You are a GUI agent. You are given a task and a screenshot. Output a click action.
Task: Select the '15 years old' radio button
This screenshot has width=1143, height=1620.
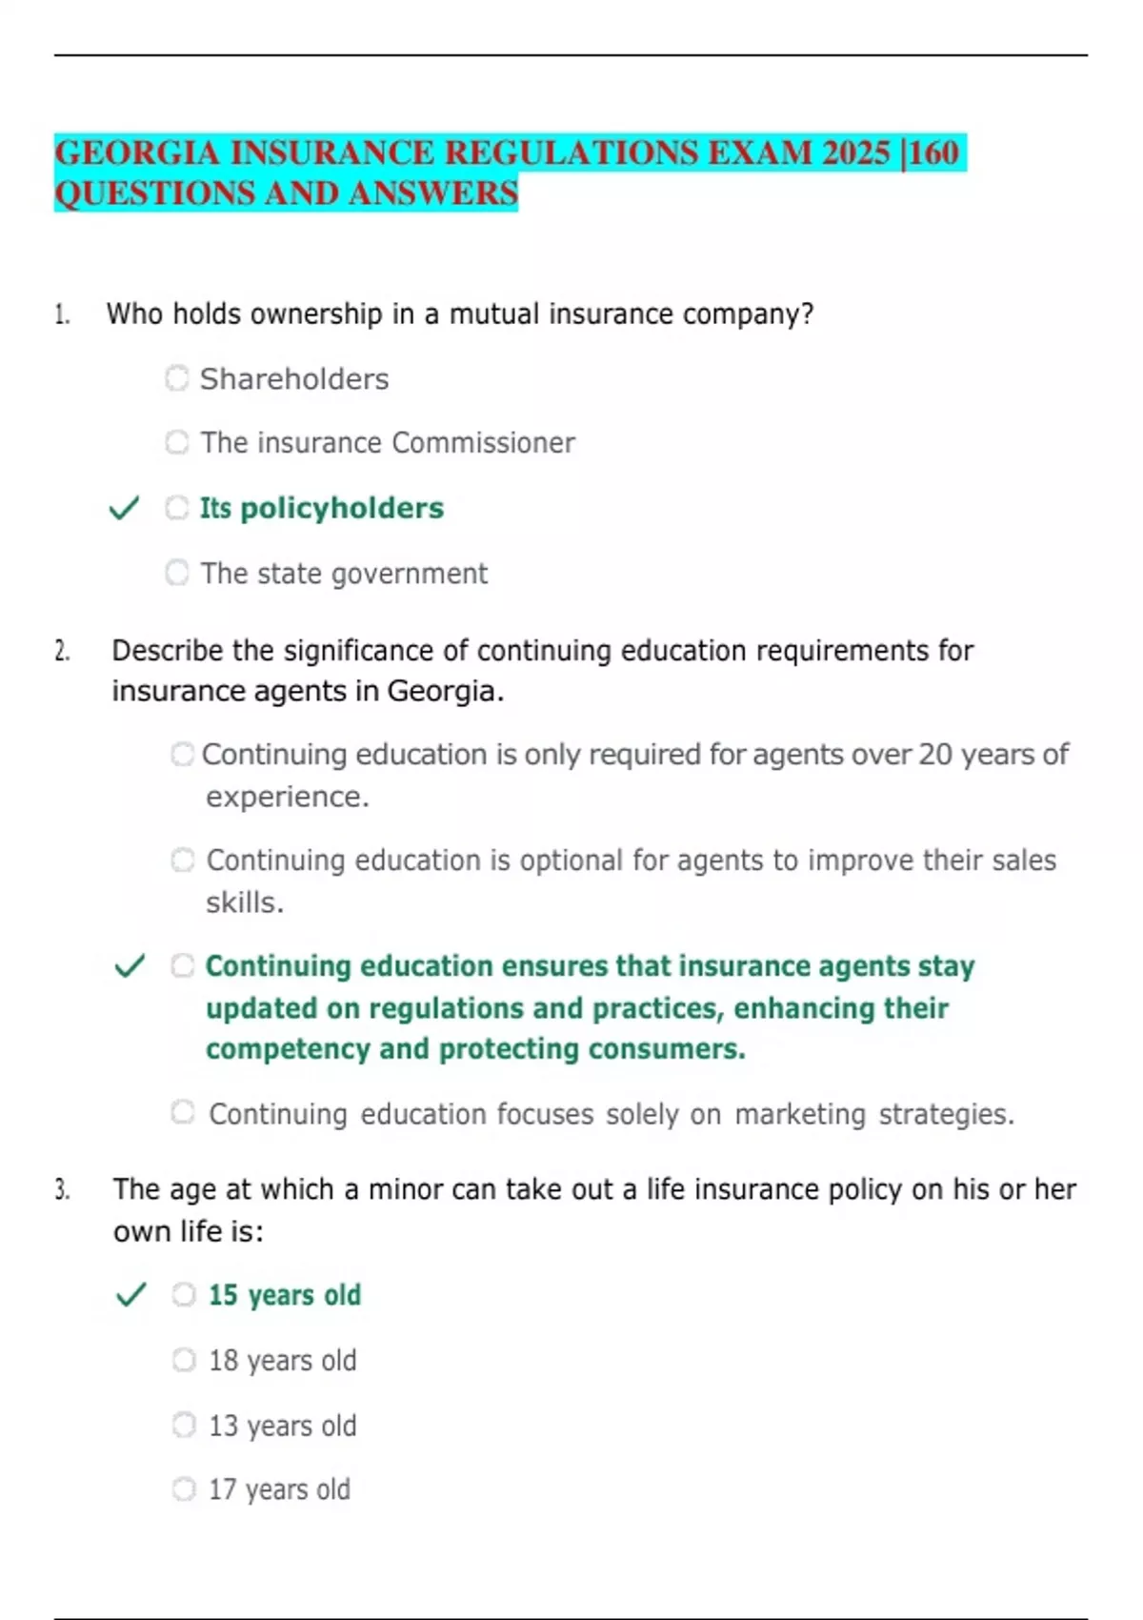click(x=184, y=1294)
